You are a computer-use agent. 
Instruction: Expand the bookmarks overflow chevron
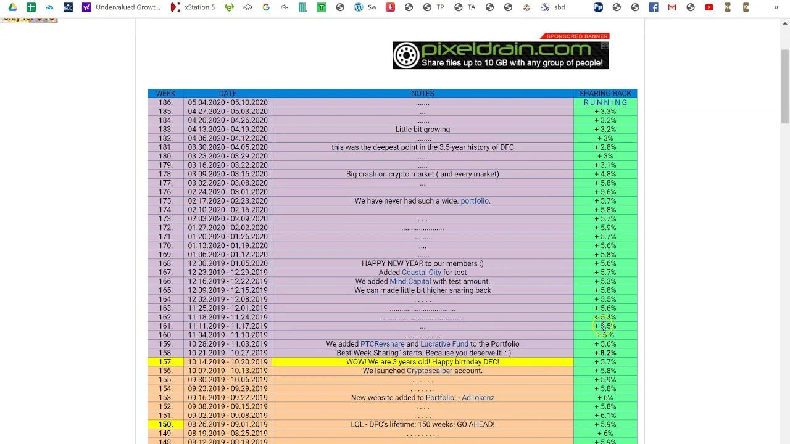(776, 7)
